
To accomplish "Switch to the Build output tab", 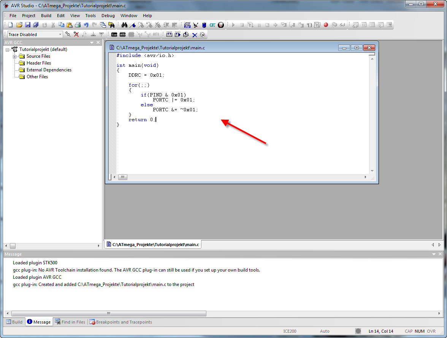I will (14, 322).
